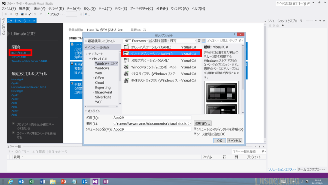Open the デバッグ(D) menu

point(56,9)
